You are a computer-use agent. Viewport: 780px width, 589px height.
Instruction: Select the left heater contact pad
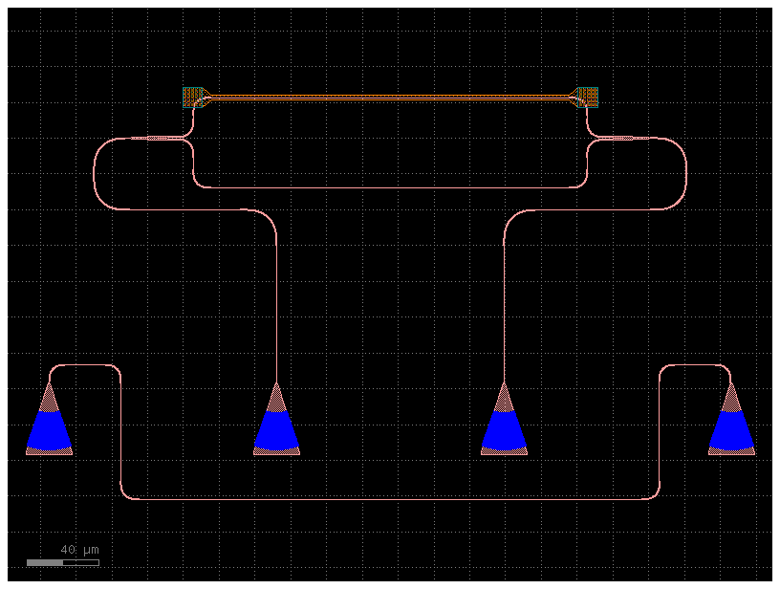194,96
